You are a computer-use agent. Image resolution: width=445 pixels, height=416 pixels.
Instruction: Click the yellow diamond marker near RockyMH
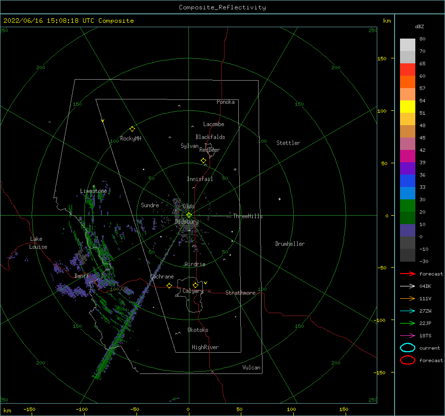(x=132, y=129)
